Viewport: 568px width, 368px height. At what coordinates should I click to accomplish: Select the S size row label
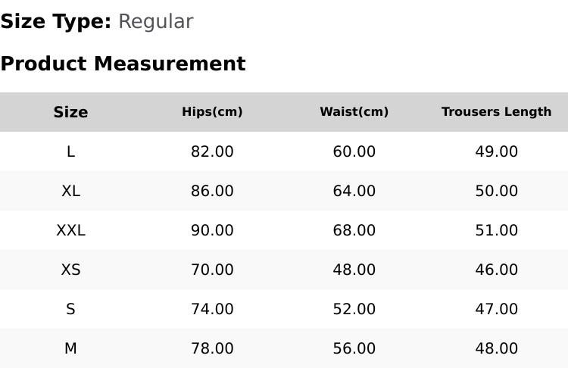(70, 310)
